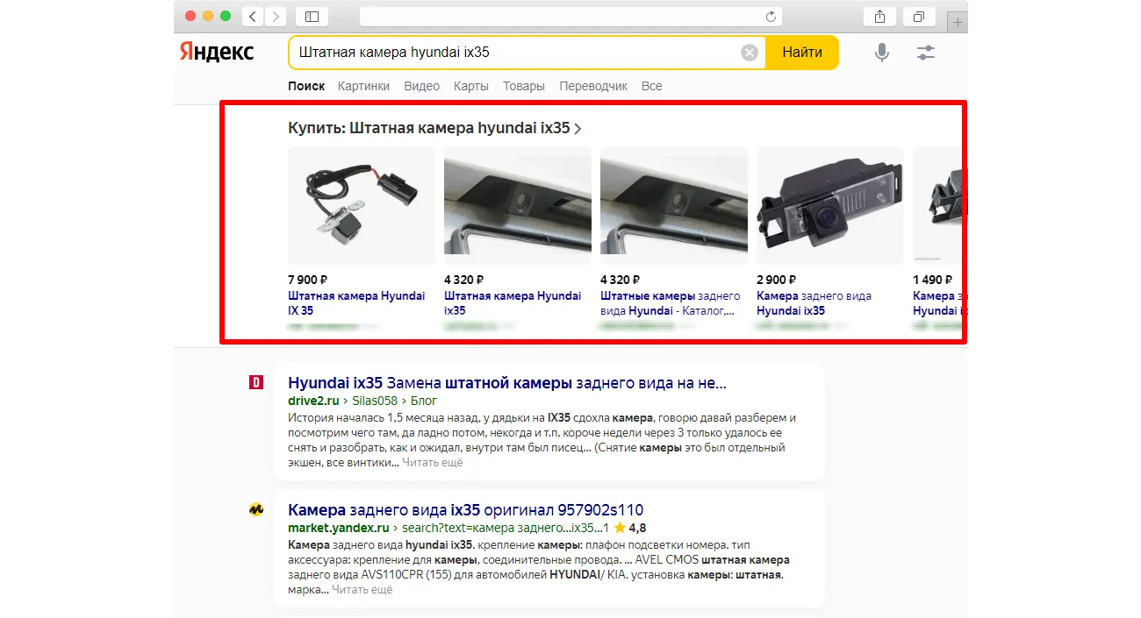Open 'Камера заднего вида ix35 оригинал 957902s110' result
The width and height of the screenshot is (1141, 618).
(x=466, y=510)
